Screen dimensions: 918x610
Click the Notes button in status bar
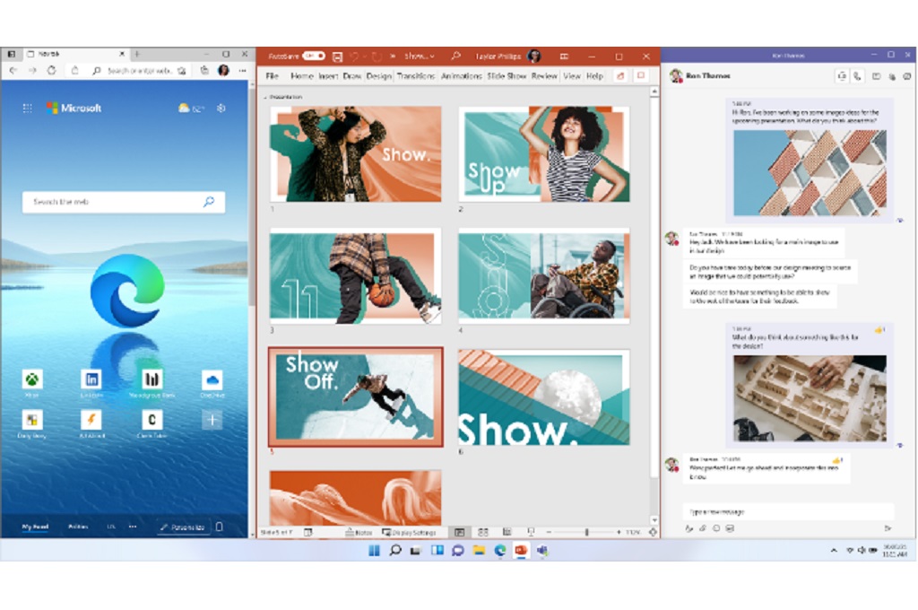point(358,532)
